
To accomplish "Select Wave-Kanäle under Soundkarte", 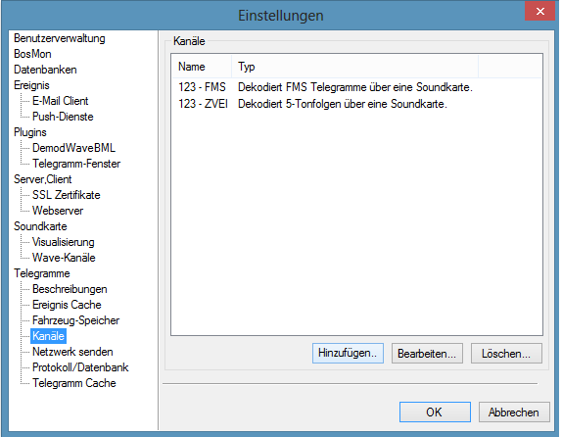I will 64,258.
